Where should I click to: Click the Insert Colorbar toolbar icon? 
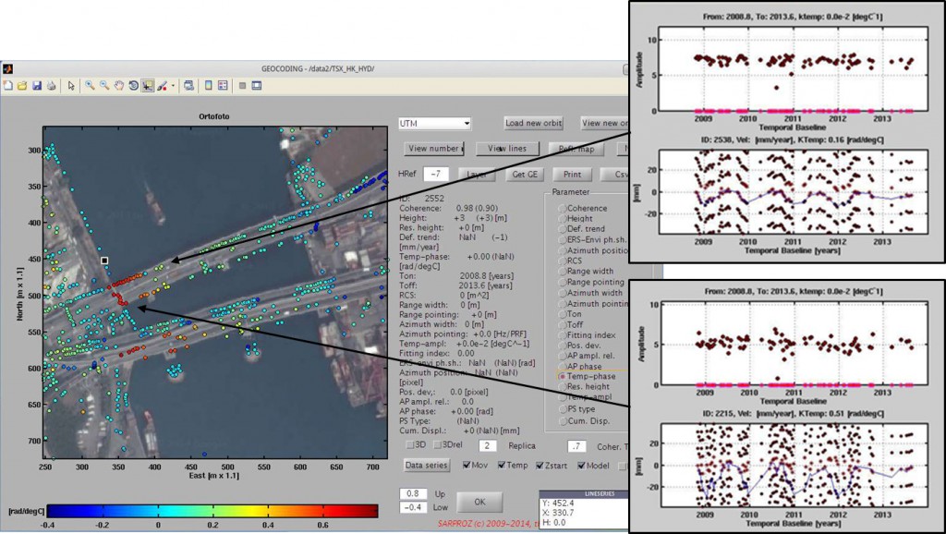click(x=209, y=85)
